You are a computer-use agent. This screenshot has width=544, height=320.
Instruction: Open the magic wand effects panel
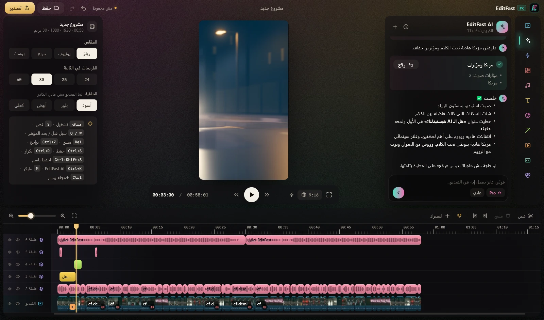point(528,130)
